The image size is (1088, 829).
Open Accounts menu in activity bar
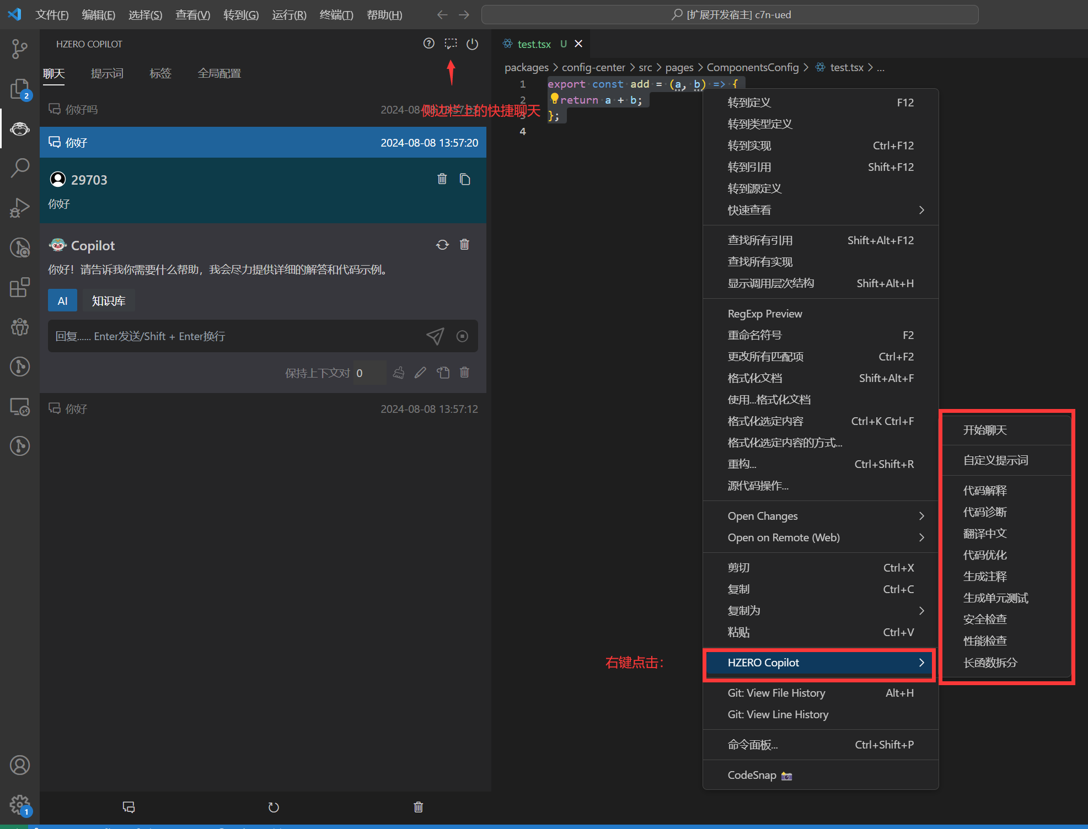pyautogui.click(x=20, y=765)
